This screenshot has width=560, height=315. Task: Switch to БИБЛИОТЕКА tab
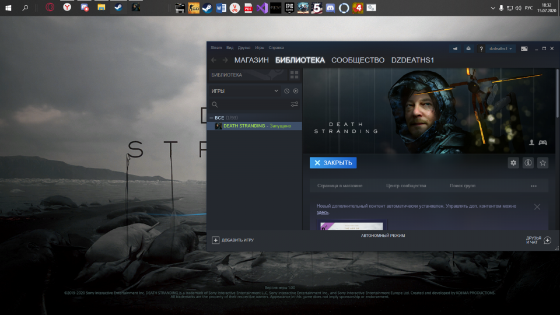(300, 60)
